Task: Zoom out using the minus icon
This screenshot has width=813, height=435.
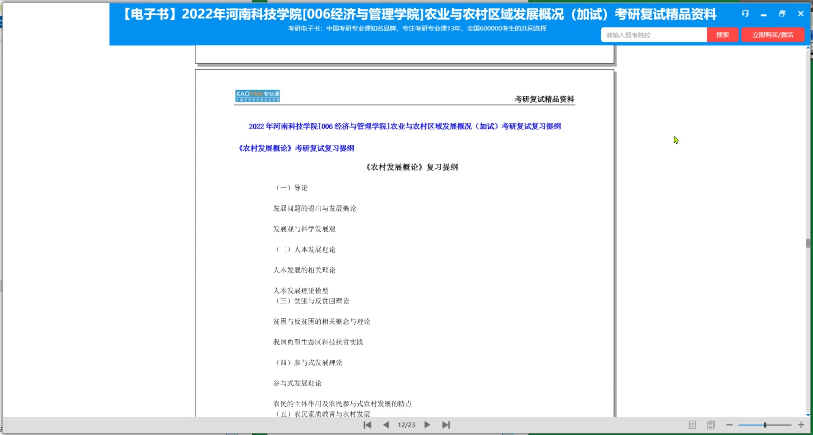Action: point(730,425)
